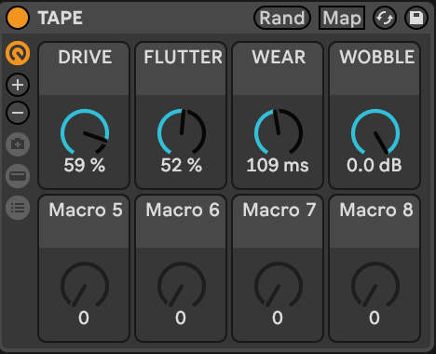Toggle the macro controls visibility icon
The width and height of the screenshot is (436, 354).
click(x=18, y=53)
